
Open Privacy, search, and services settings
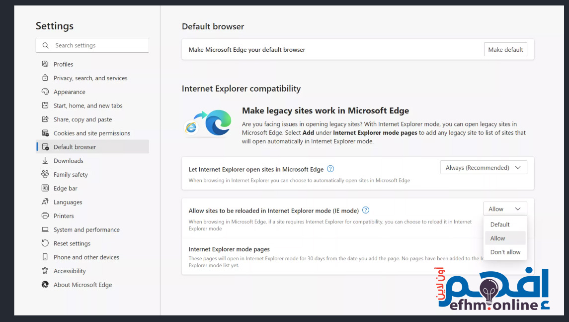click(90, 78)
